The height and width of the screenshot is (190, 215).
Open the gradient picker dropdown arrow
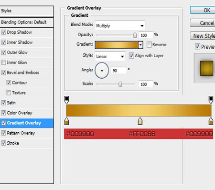[x=140, y=45]
